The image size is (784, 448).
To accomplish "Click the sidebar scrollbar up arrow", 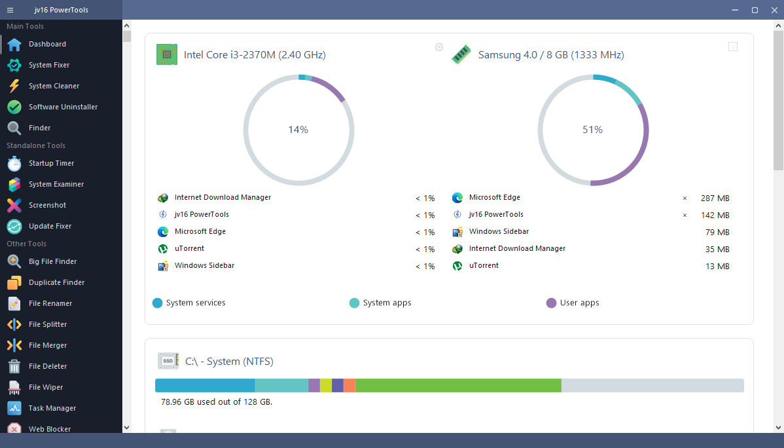I will [126, 26].
